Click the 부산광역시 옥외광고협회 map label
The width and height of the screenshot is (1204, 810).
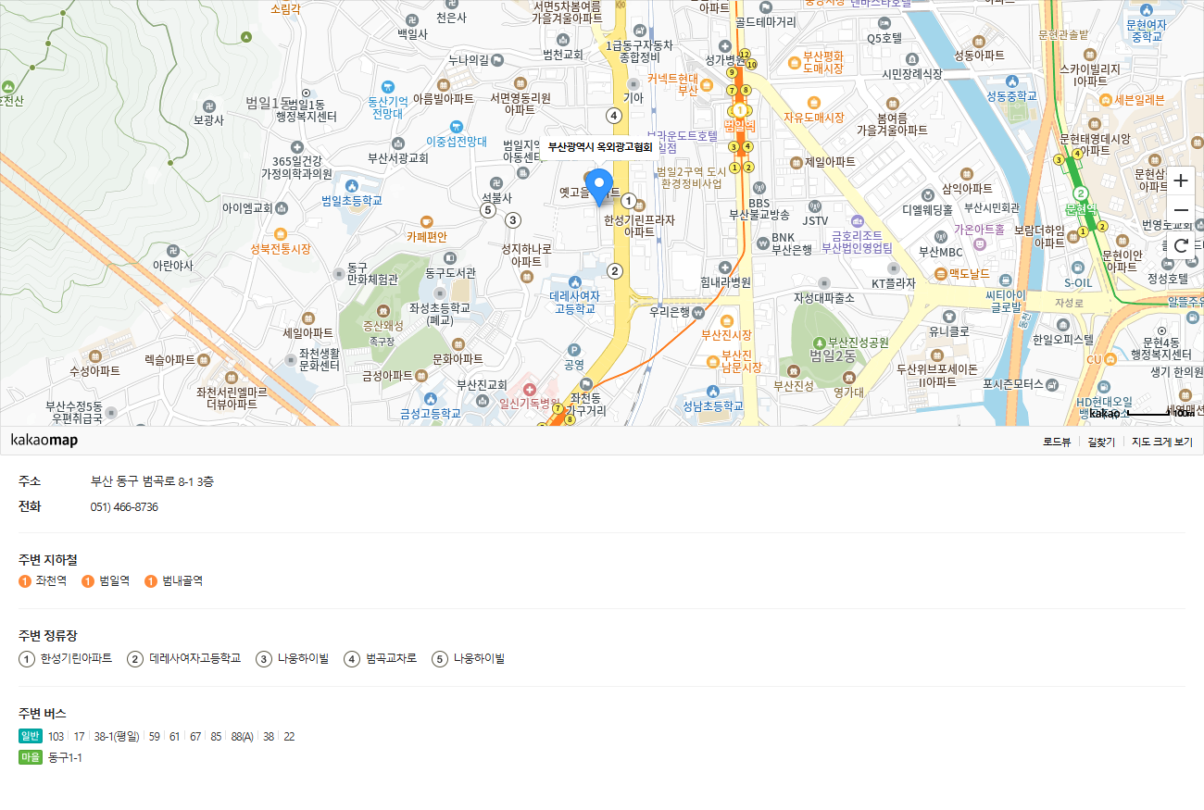[600, 147]
